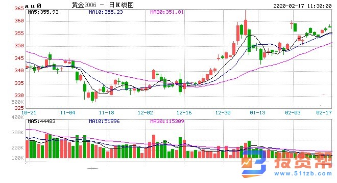The width and height of the screenshot is (337, 183).
Task: Click the MA30:351.81 label
Action: [167, 12]
